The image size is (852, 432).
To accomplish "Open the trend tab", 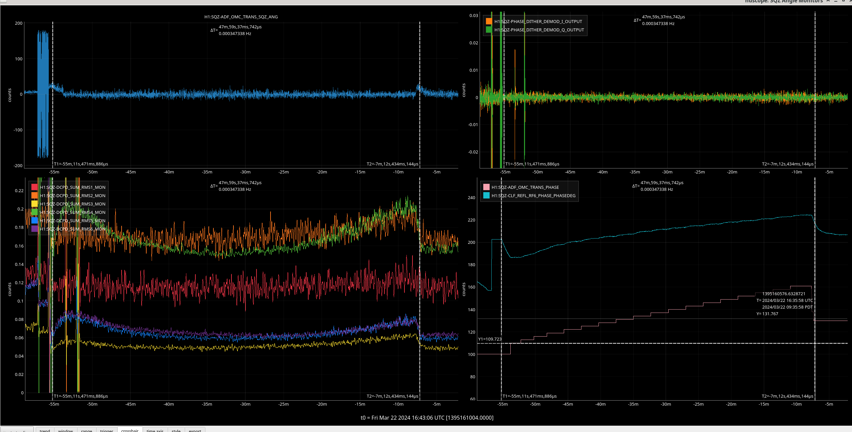I will [x=45, y=430].
